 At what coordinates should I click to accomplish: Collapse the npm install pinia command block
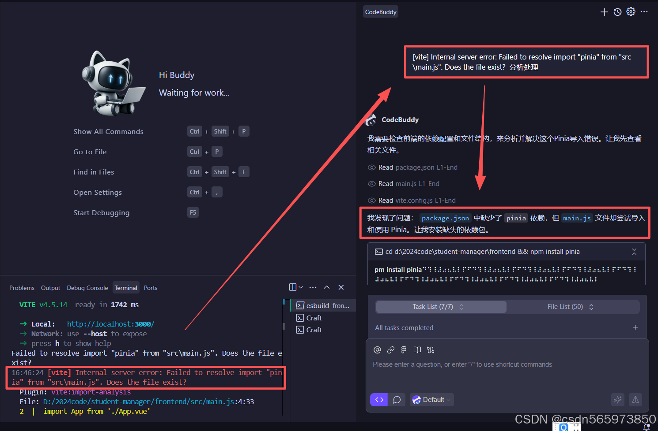(x=634, y=252)
